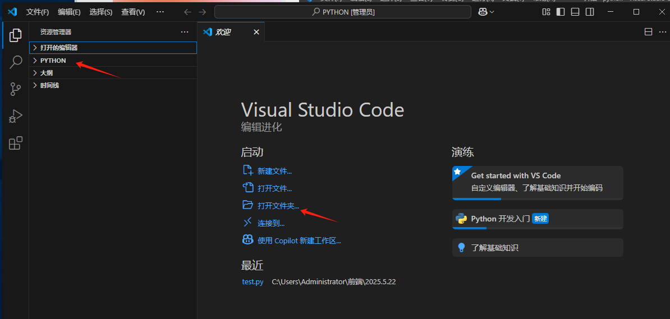Click the folder icon beside 打开文件夹
Screen dimensions: 670x319
248,205
